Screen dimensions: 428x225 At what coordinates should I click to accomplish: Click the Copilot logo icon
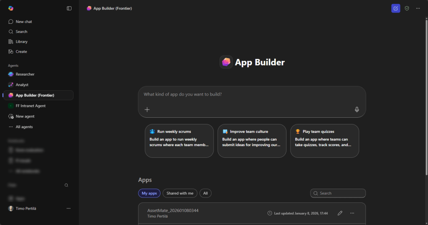[11, 8]
